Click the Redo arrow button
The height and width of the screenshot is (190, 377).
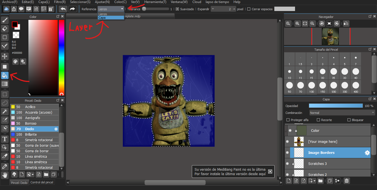(x=72, y=9)
